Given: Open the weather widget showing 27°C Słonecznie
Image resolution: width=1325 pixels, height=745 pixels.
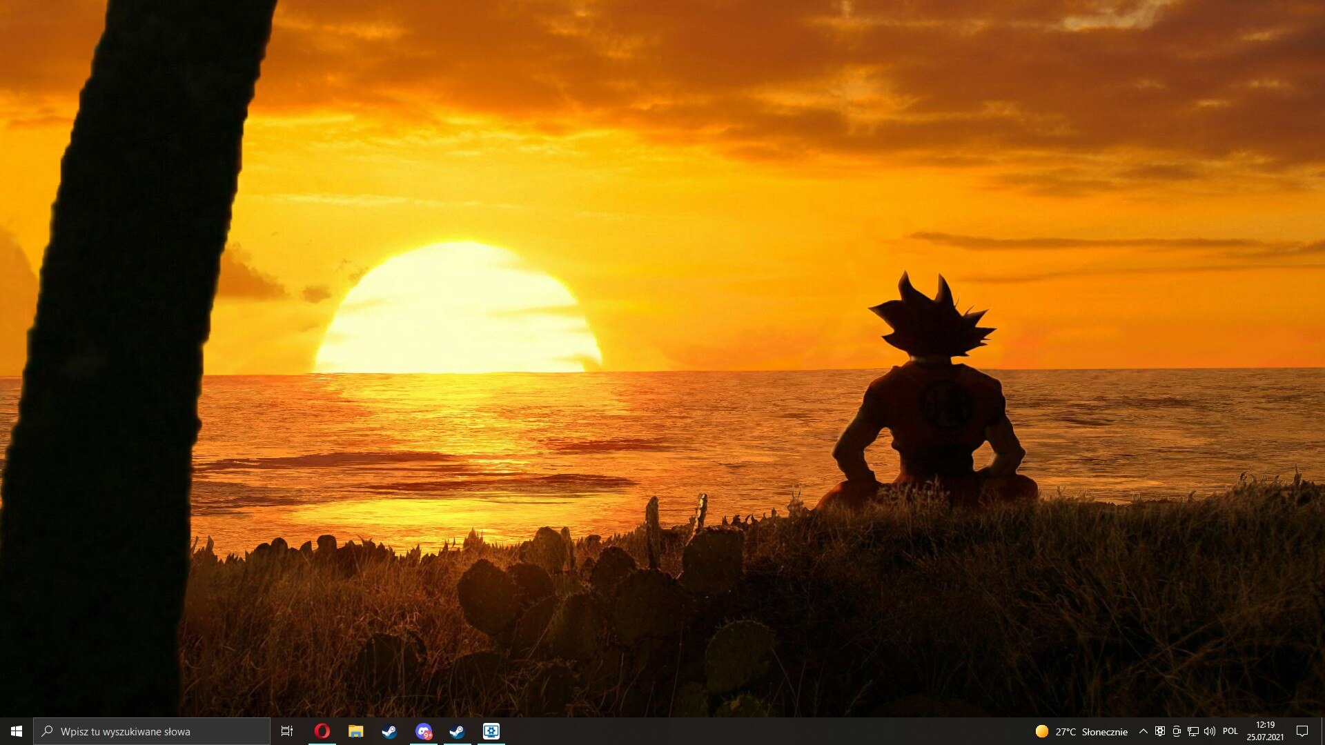Looking at the screenshot, I should click(x=1081, y=731).
